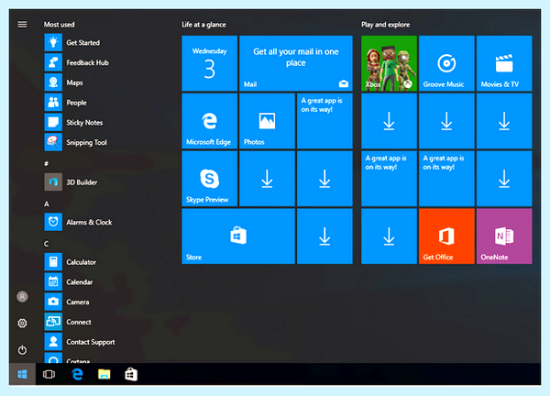The width and height of the screenshot is (550, 396).
Task: Click the # section header
Action: click(x=47, y=163)
